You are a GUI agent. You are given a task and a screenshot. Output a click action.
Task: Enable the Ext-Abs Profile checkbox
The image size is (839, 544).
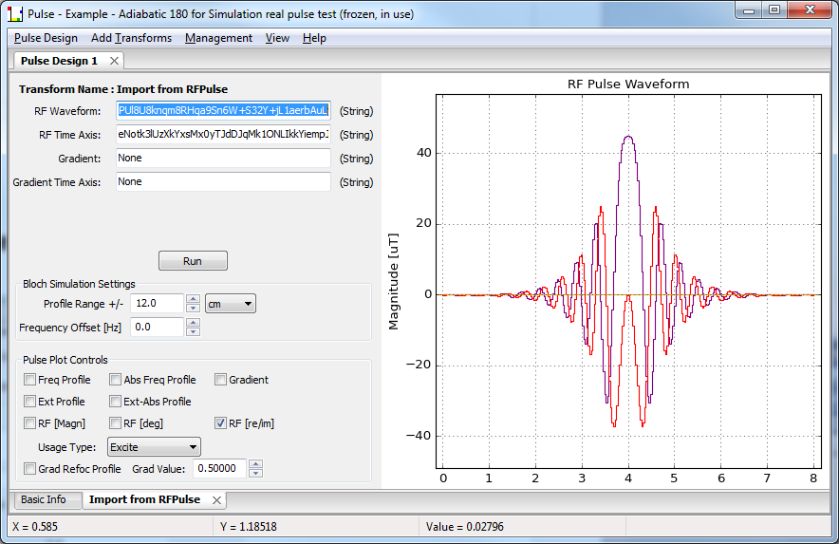(x=115, y=401)
